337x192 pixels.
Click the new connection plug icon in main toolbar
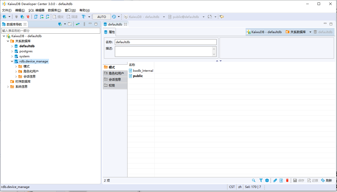5,17
